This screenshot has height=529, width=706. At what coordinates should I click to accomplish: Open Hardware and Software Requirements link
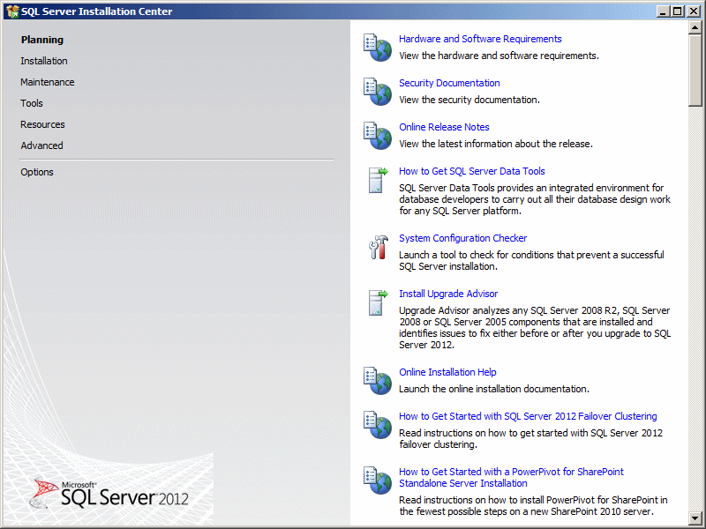480,39
